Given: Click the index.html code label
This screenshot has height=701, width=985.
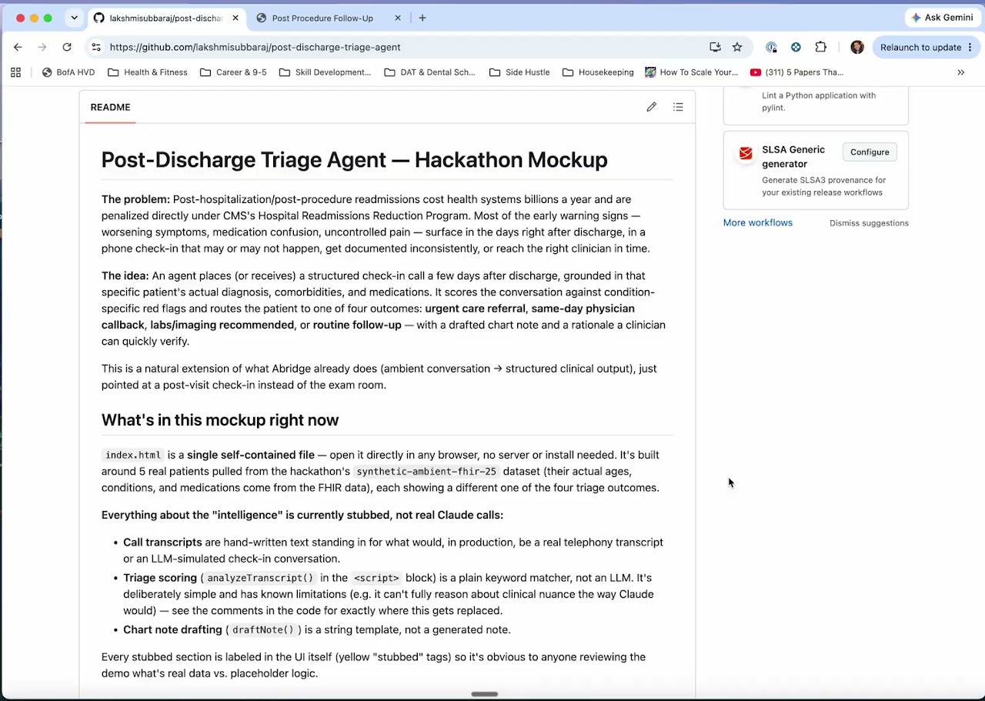Looking at the screenshot, I should [x=133, y=455].
